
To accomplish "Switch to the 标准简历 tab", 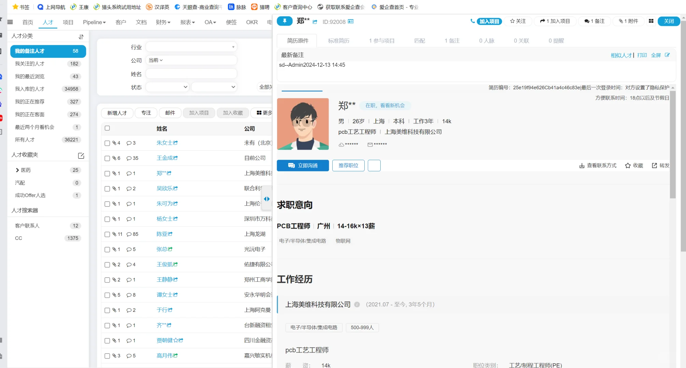I will coord(338,41).
